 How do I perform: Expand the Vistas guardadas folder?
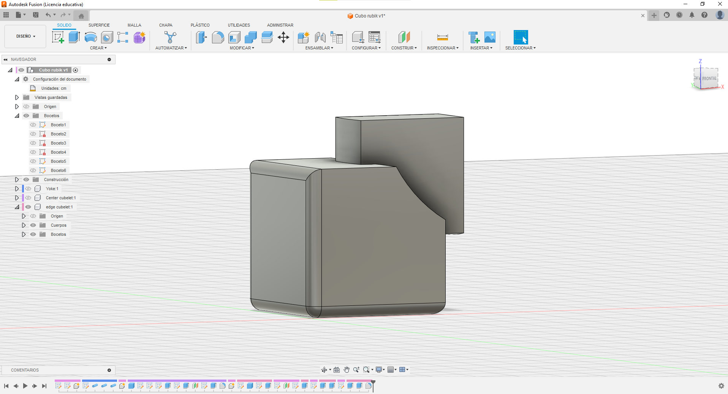coord(17,97)
